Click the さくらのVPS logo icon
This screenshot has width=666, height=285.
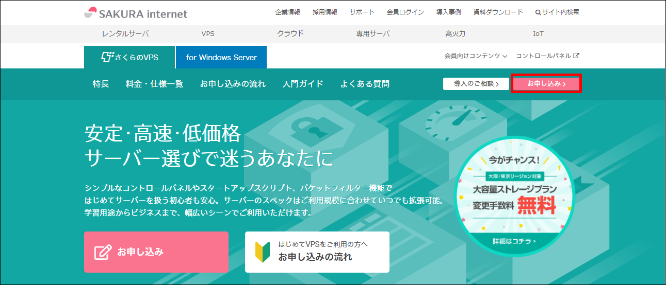[107, 57]
